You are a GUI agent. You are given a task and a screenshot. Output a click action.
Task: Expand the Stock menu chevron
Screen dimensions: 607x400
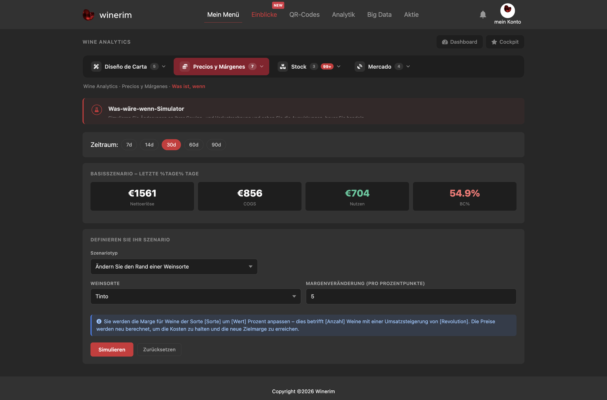point(339,67)
